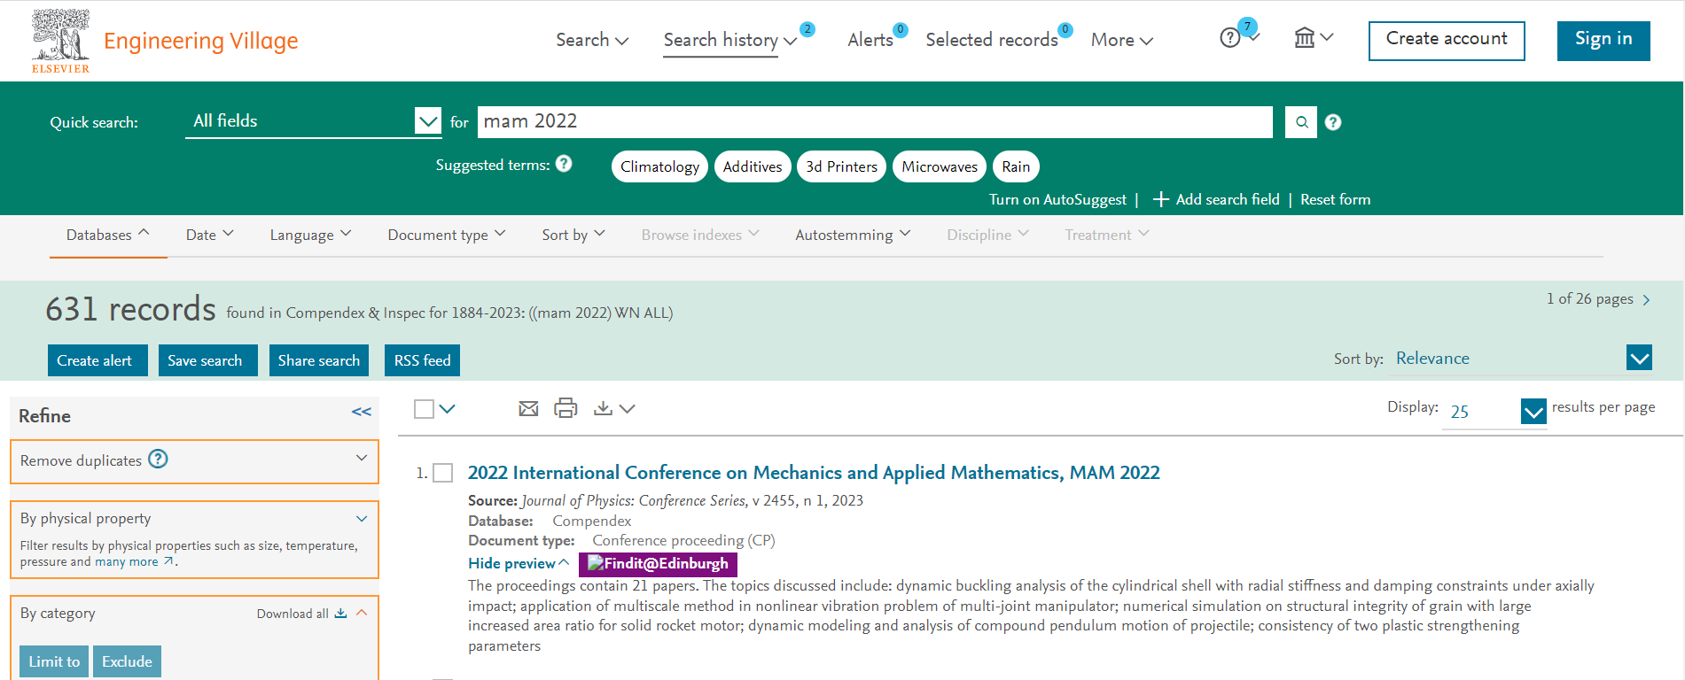Open the MAM 2022 conference record title
This screenshot has width=1685, height=680.
[x=814, y=473]
